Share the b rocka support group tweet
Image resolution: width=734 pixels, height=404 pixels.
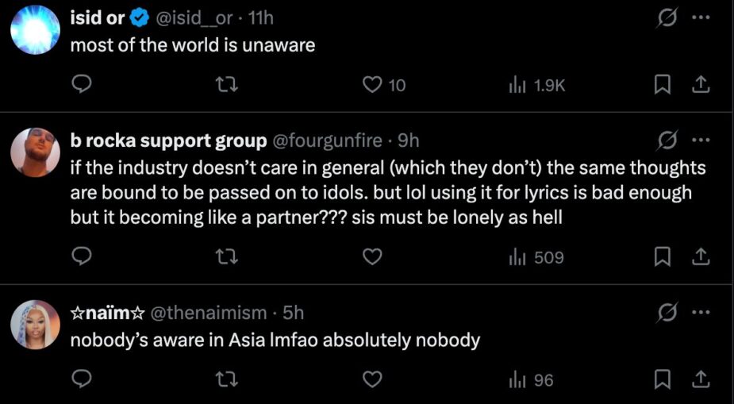point(701,256)
